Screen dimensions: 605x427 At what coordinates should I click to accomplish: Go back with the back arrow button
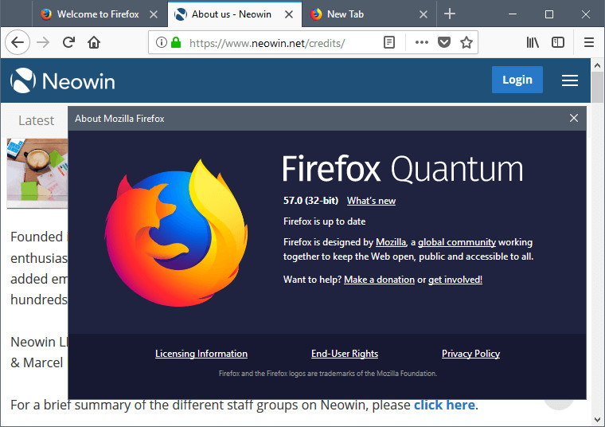coord(18,42)
